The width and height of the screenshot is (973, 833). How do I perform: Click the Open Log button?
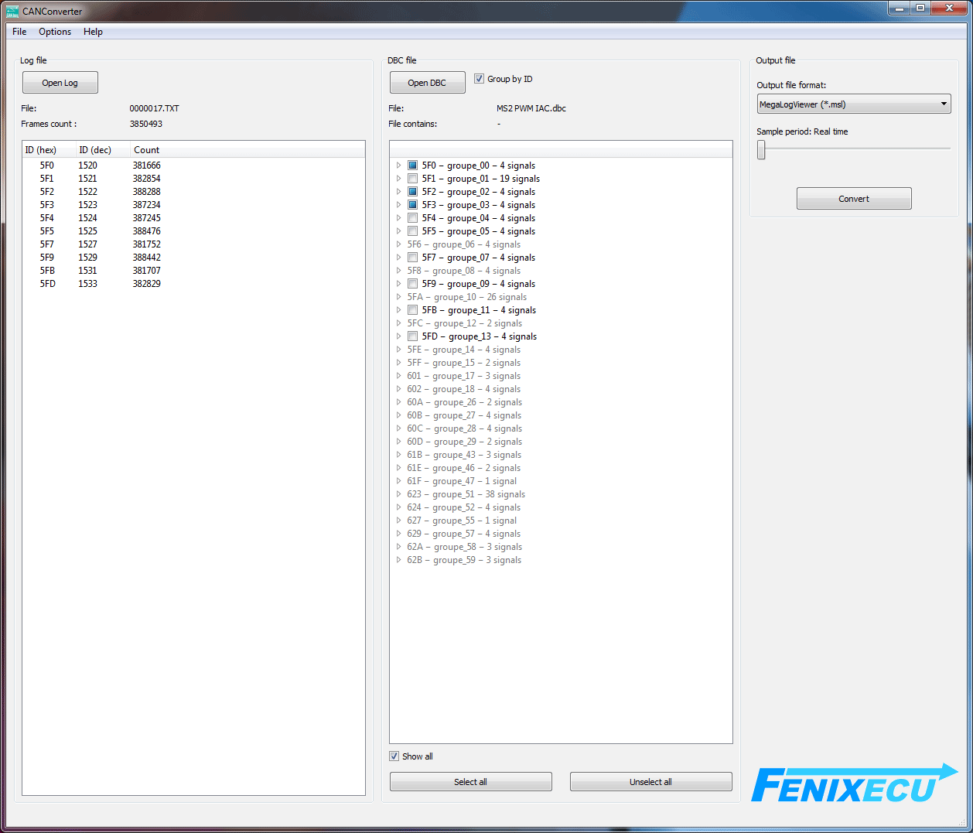[60, 83]
